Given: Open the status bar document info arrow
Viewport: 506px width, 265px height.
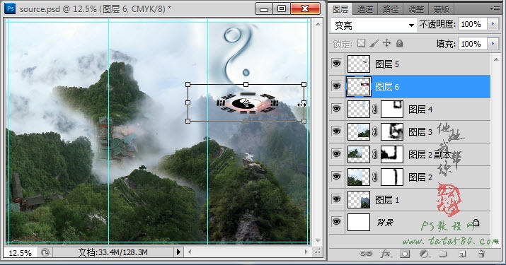Looking at the screenshot, I should coord(178,252).
